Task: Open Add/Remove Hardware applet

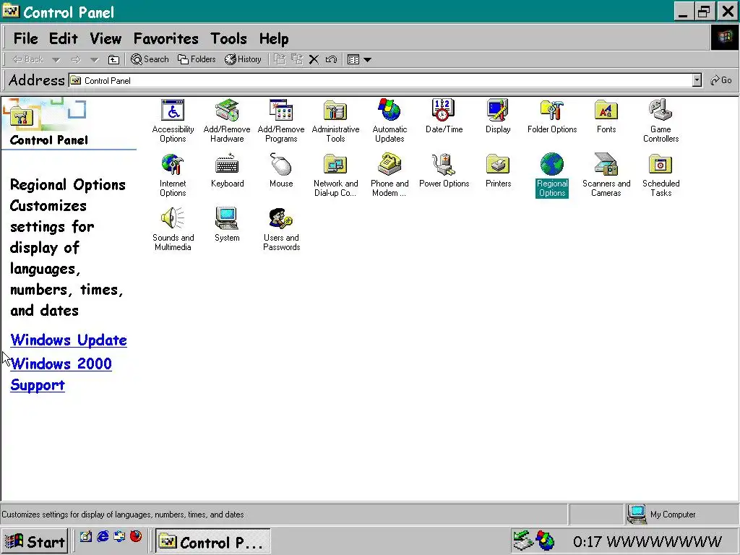Action: 227,121
